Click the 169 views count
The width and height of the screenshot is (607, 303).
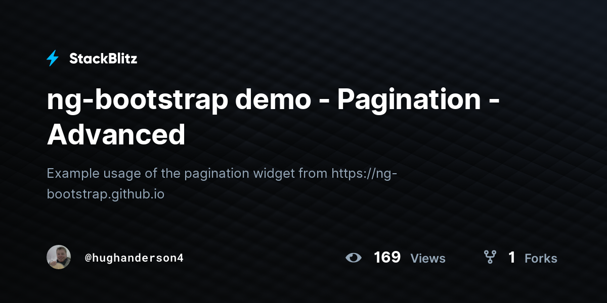387,258
